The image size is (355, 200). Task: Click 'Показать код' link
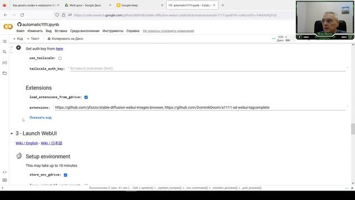(x=40, y=117)
